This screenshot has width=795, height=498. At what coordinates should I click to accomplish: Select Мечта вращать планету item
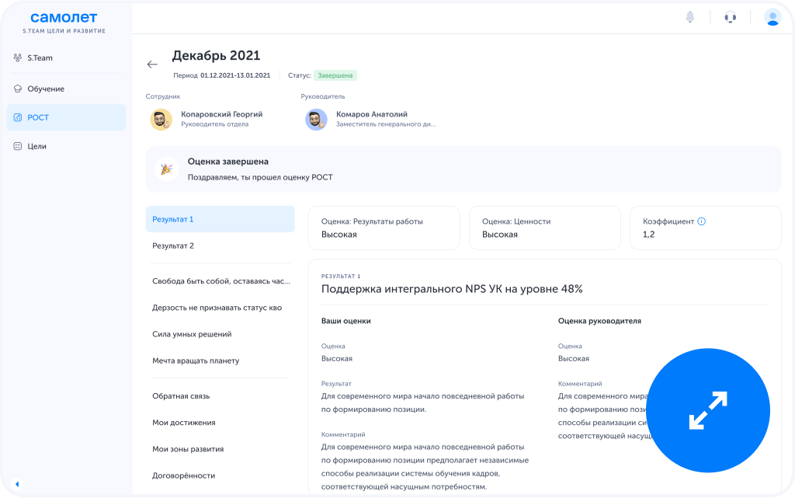(196, 360)
